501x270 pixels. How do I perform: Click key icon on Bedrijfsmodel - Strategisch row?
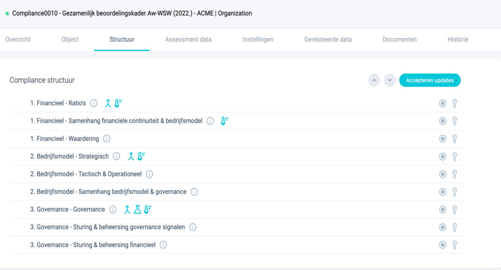tap(455, 157)
